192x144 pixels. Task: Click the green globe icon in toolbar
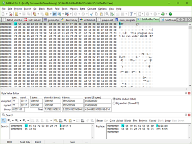170,14
